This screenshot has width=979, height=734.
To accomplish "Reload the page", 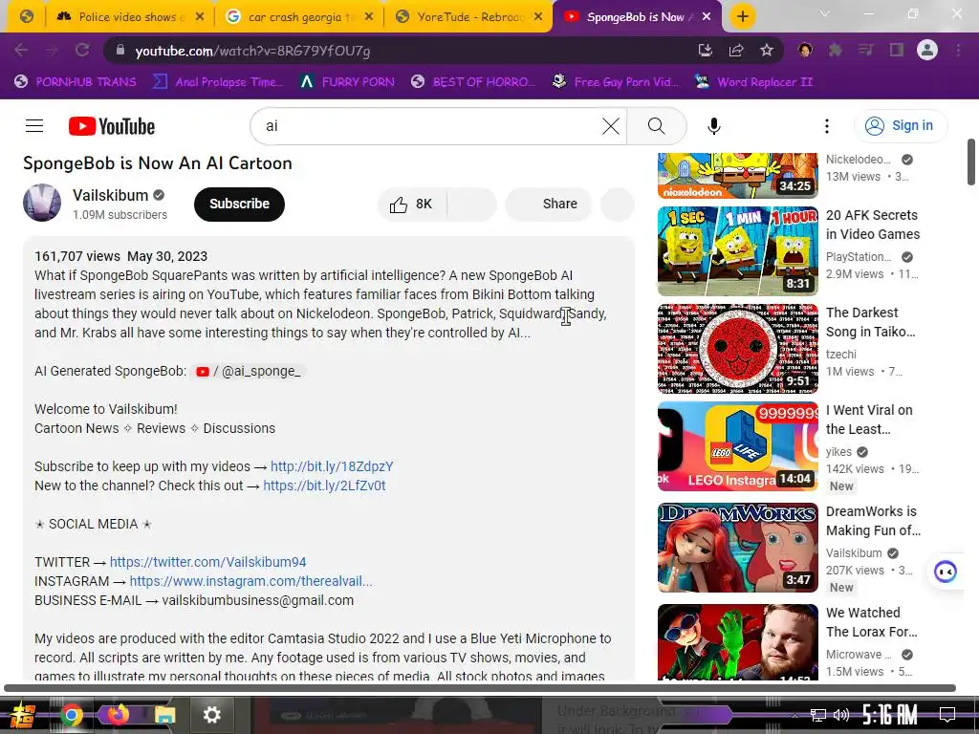I will pos(82,50).
